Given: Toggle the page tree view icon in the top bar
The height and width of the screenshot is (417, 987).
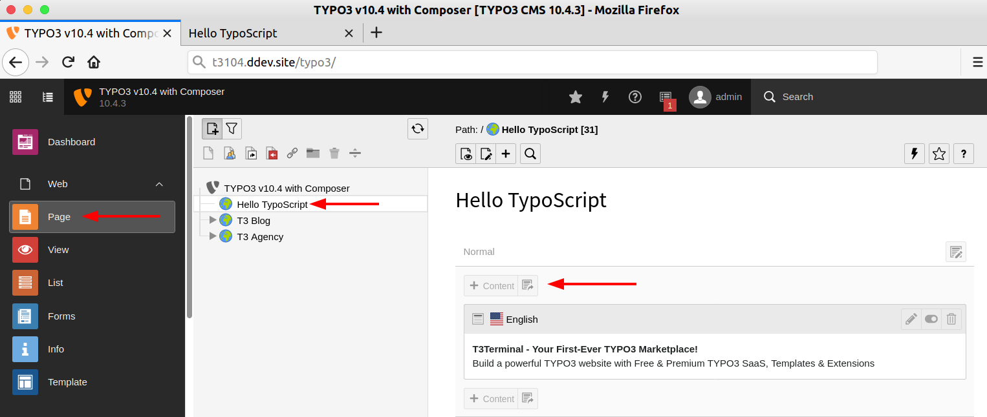Looking at the screenshot, I should pos(48,97).
